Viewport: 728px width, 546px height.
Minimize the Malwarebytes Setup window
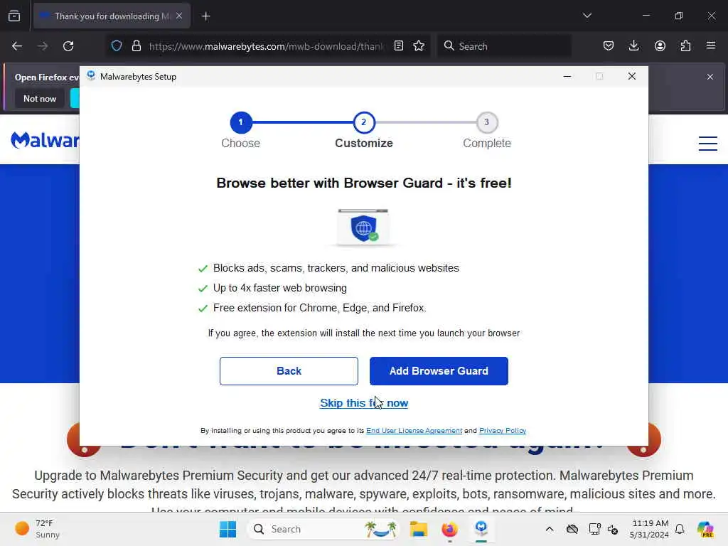pos(567,76)
